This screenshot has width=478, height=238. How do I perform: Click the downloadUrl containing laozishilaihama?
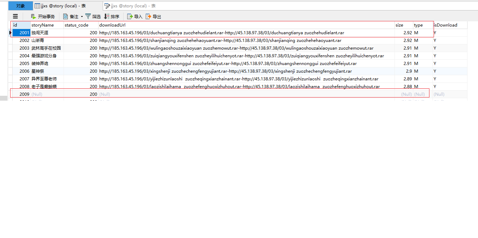246,86
